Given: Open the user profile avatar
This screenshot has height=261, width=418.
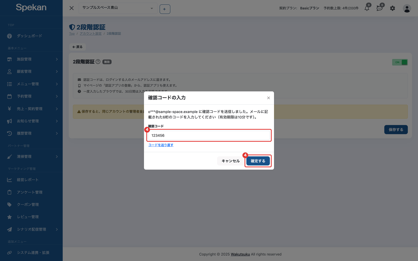Looking at the screenshot, I should point(407,8).
